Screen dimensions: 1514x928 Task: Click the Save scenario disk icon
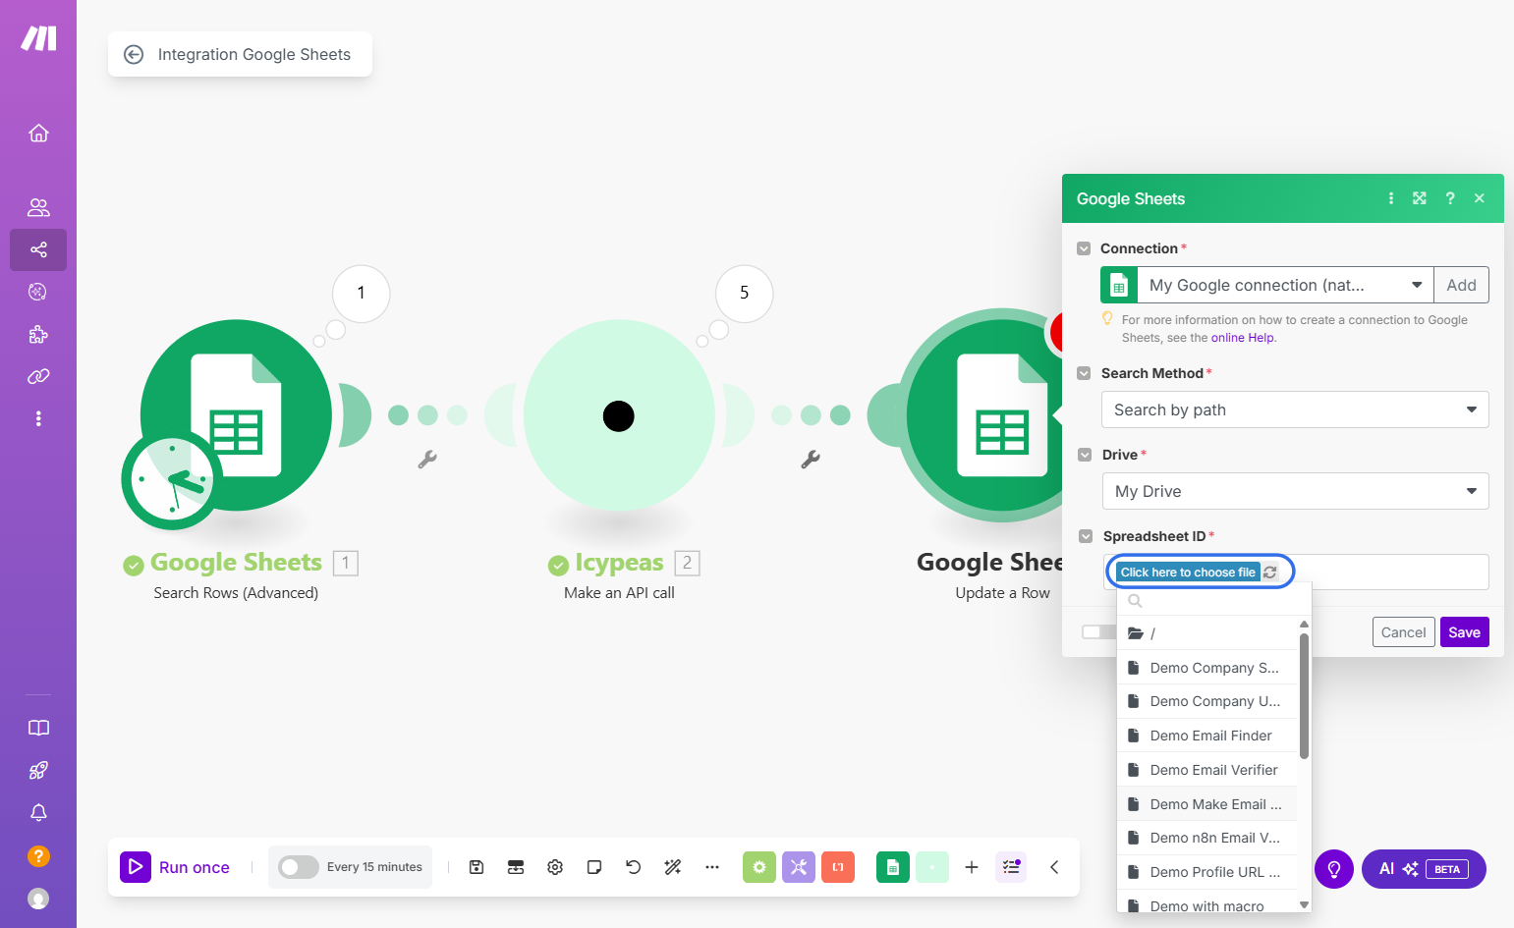pos(477,867)
